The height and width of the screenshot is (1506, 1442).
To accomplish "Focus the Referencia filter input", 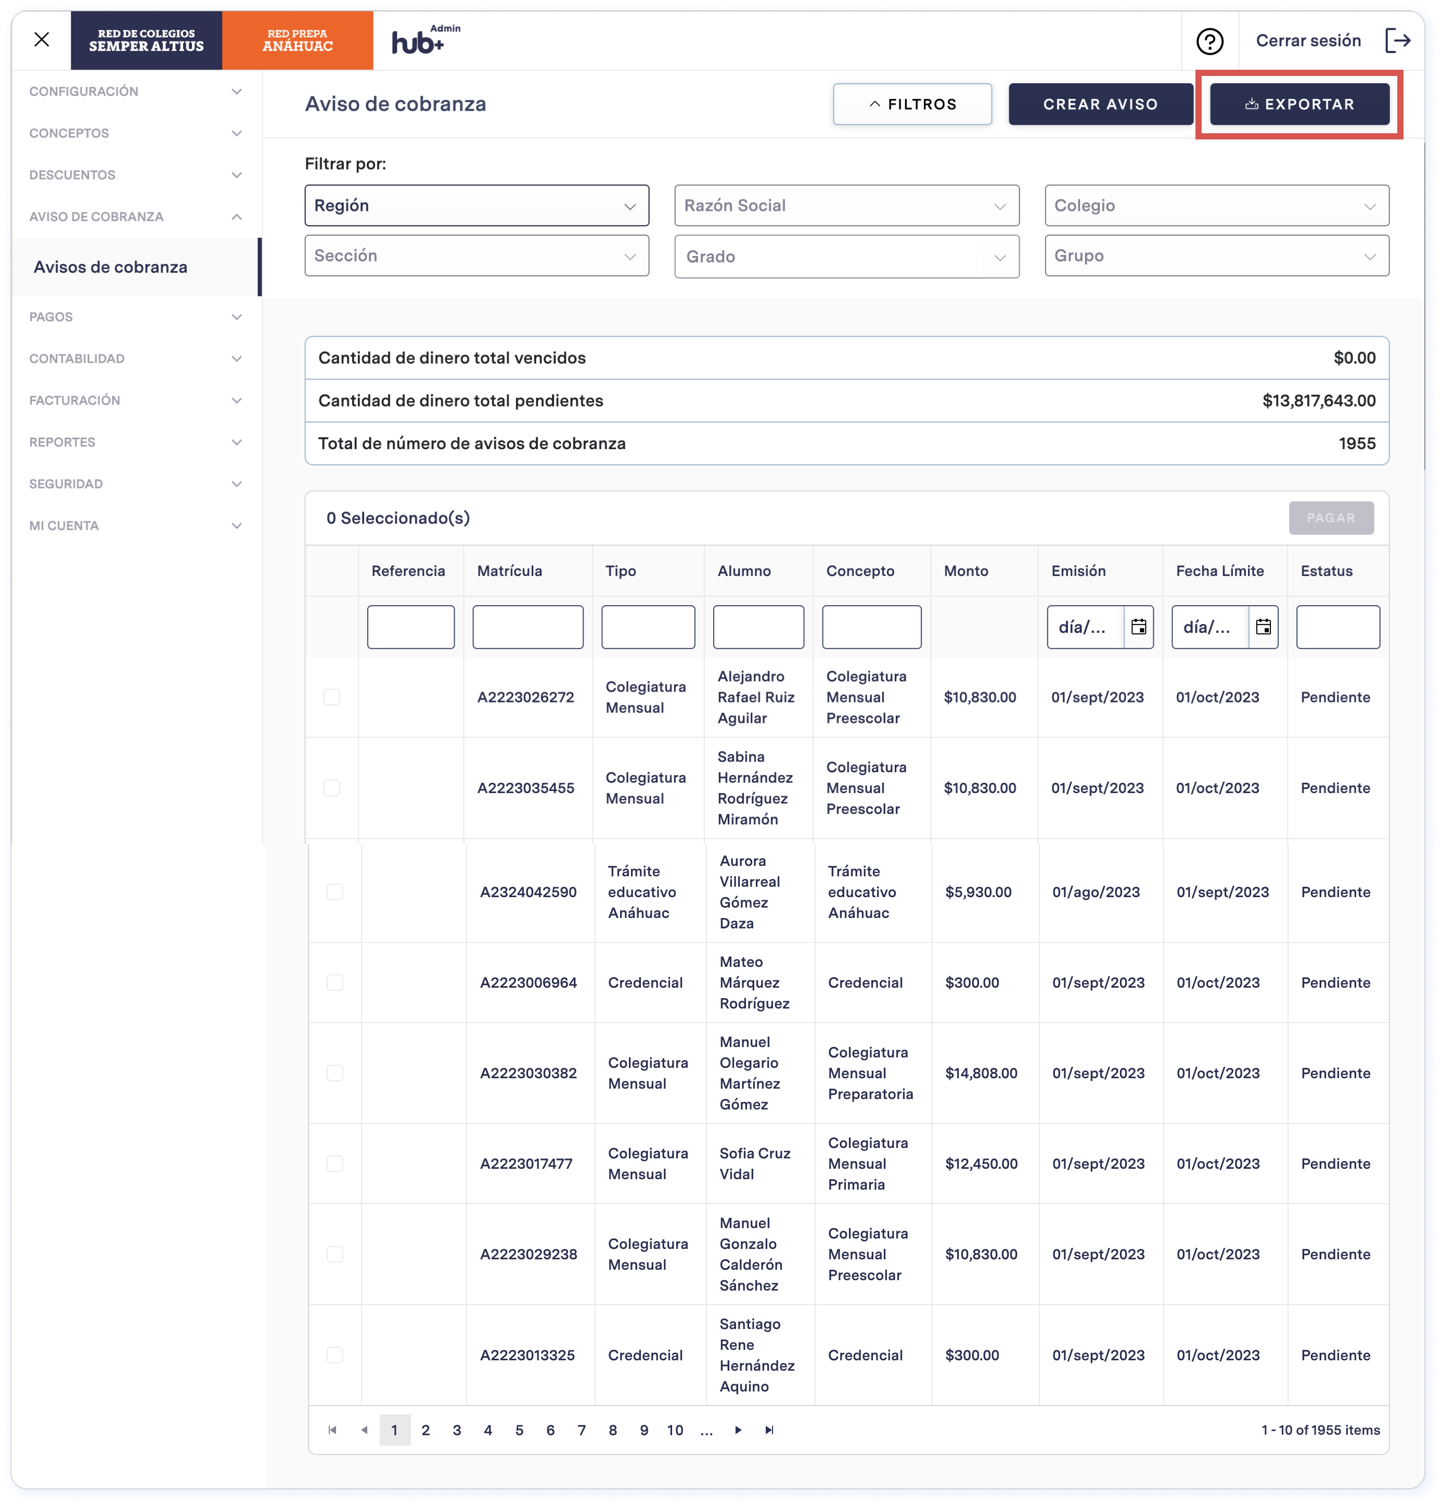I will [410, 626].
